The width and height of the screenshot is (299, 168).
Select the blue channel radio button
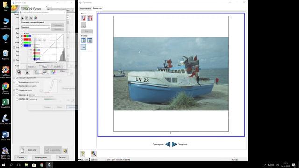[x=22, y=46]
